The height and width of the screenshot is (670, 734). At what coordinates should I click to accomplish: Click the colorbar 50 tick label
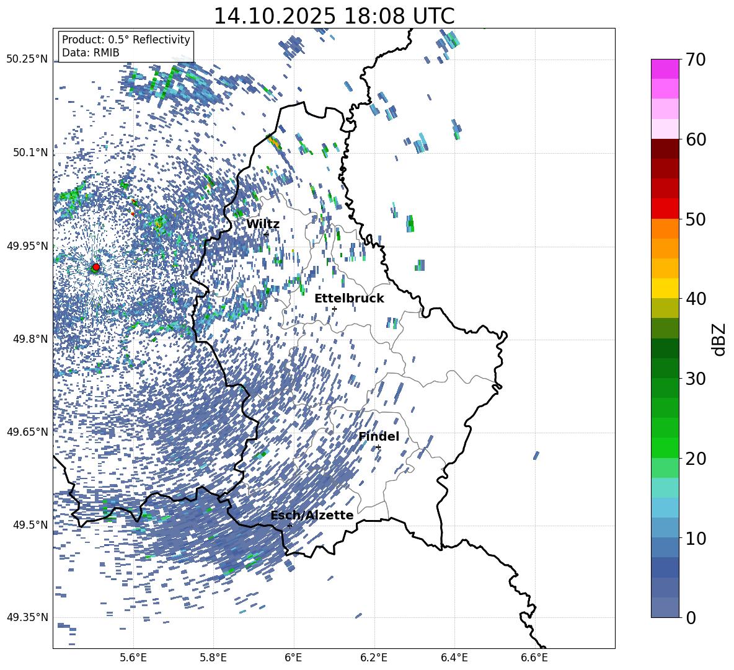click(696, 219)
